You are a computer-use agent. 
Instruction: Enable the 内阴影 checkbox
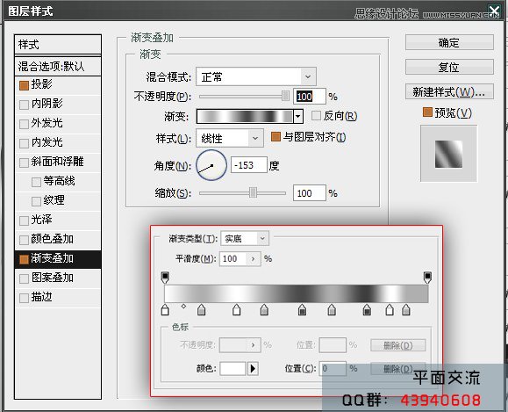coord(24,105)
